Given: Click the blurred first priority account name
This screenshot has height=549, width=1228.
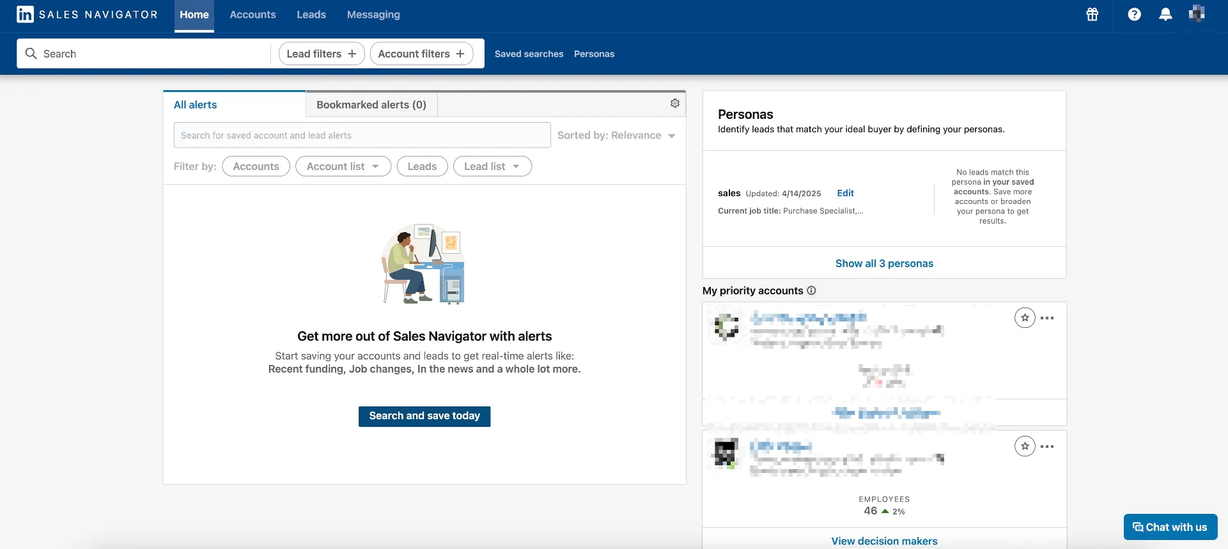Looking at the screenshot, I should (x=809, y=317).
